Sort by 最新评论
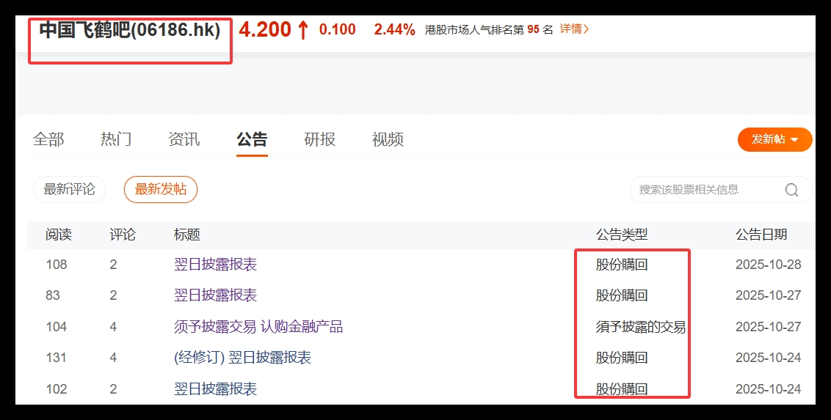This screenshot has height=420, width=831. pyautogui.click(x=70, y=189)
